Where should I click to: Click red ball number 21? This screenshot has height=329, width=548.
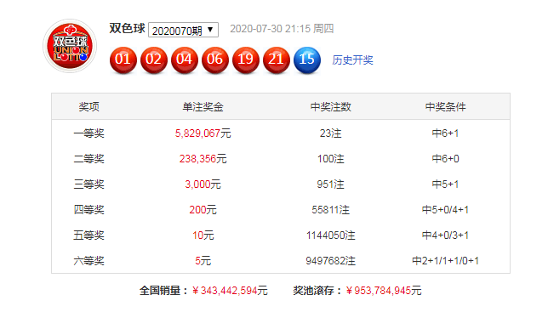tap(276, 60)
